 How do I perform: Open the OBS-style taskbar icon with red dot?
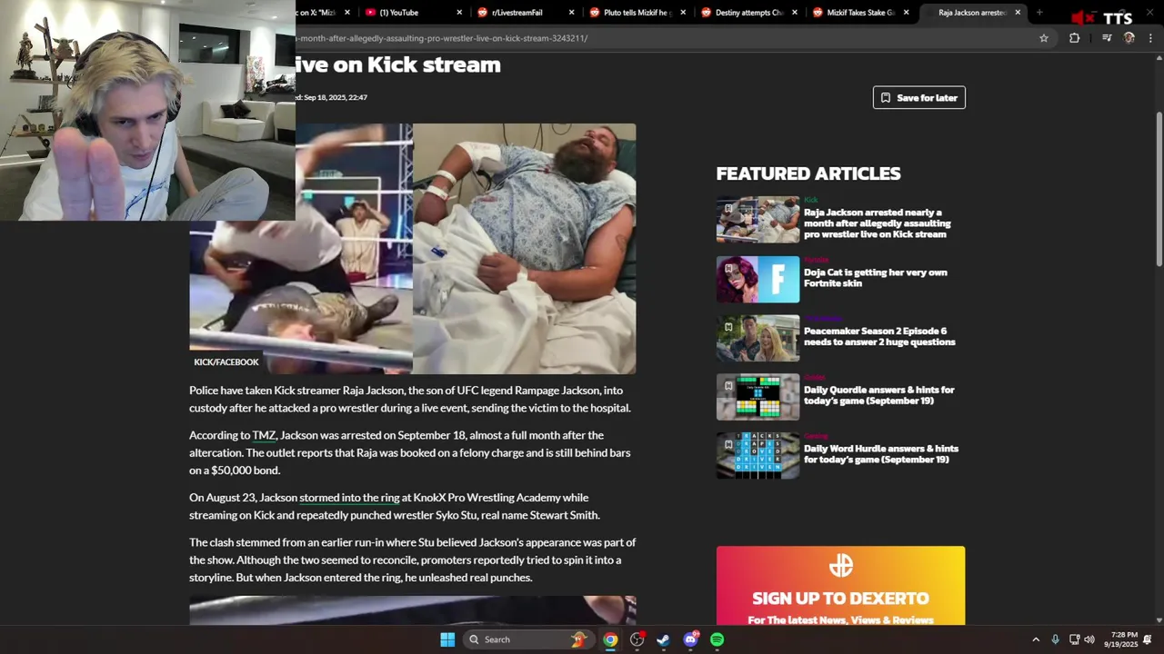pos(637,639)
